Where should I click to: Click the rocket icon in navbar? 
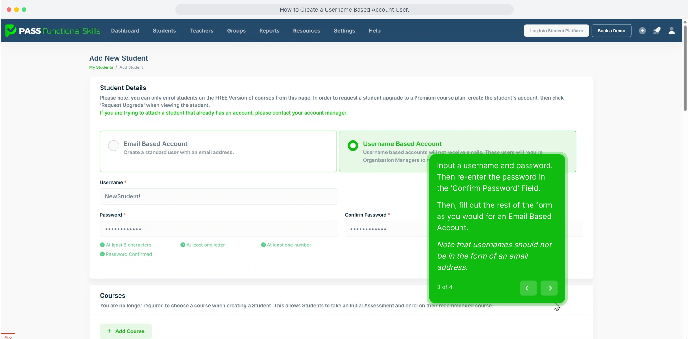pos(657,31)
